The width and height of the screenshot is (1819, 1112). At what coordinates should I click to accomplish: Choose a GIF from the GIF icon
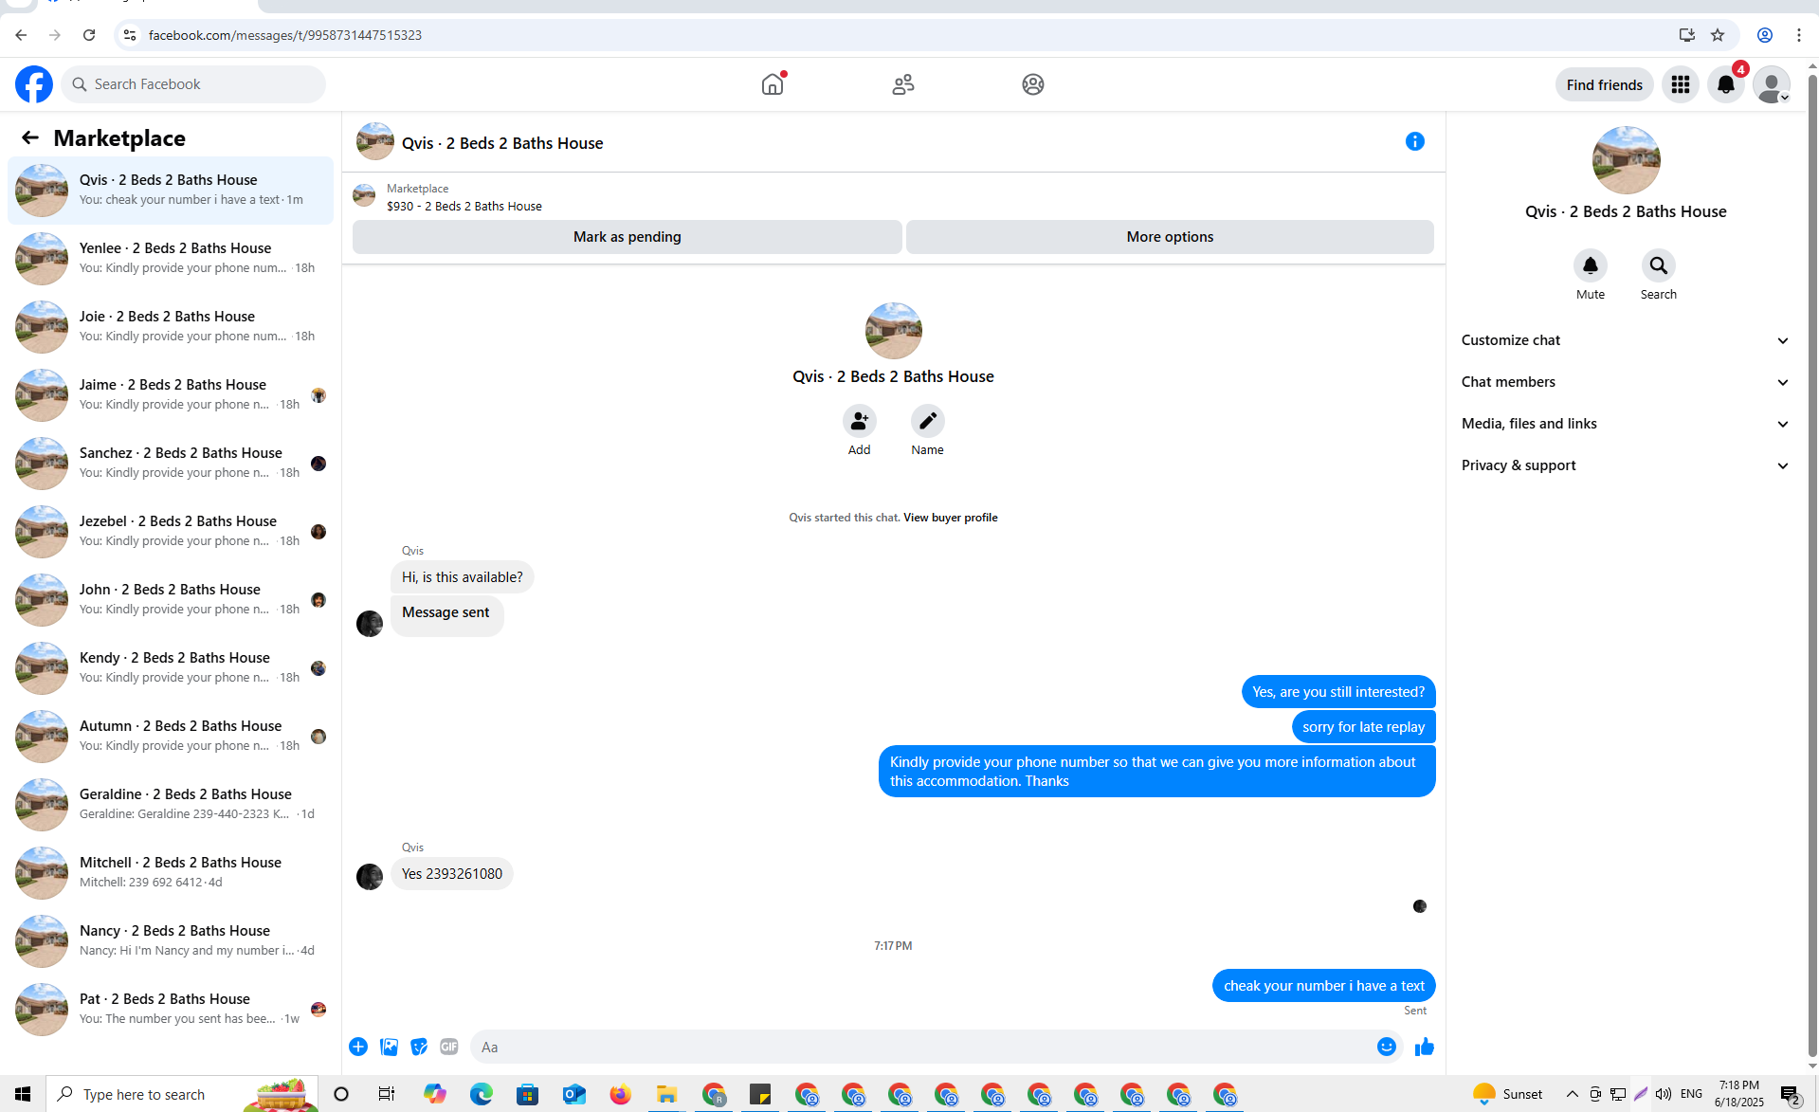[x=449, y=1047]
